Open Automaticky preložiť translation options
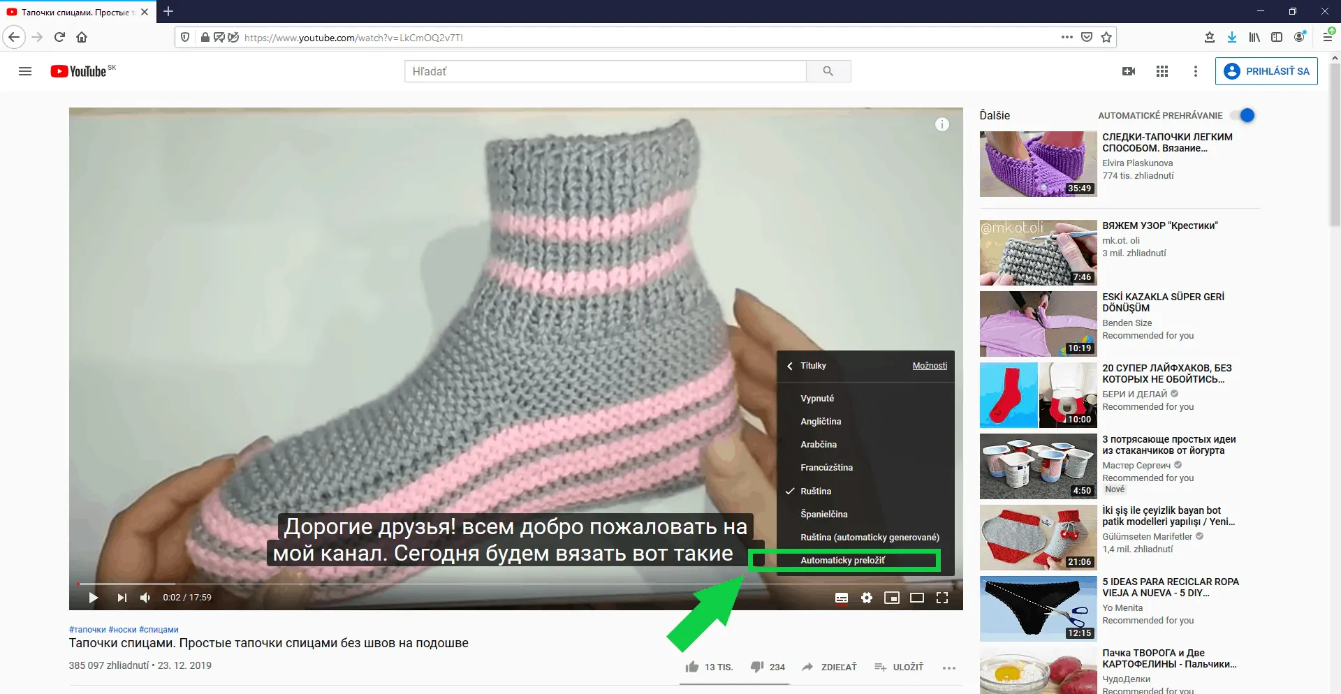Image resolution: width=1341 pixels, height=694 pixels. [842, 561]
